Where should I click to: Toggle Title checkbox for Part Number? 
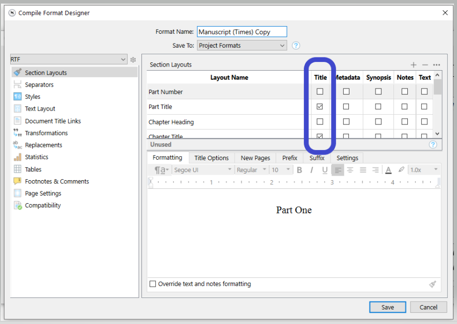(320, 92)
